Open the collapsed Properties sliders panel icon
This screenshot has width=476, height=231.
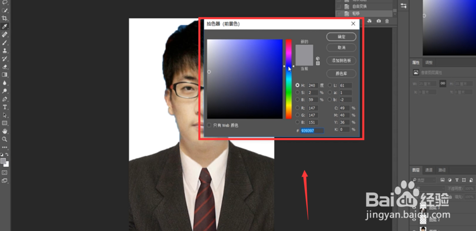(x=404, y=6)
